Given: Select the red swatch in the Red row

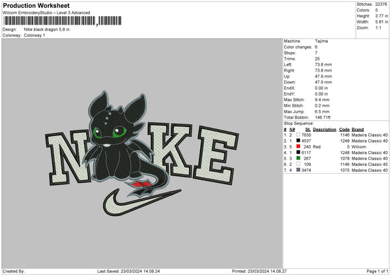Looking at the screenshot, I should [x=298, y=146].
